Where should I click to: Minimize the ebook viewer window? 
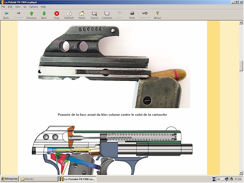[x=233, y=2]
